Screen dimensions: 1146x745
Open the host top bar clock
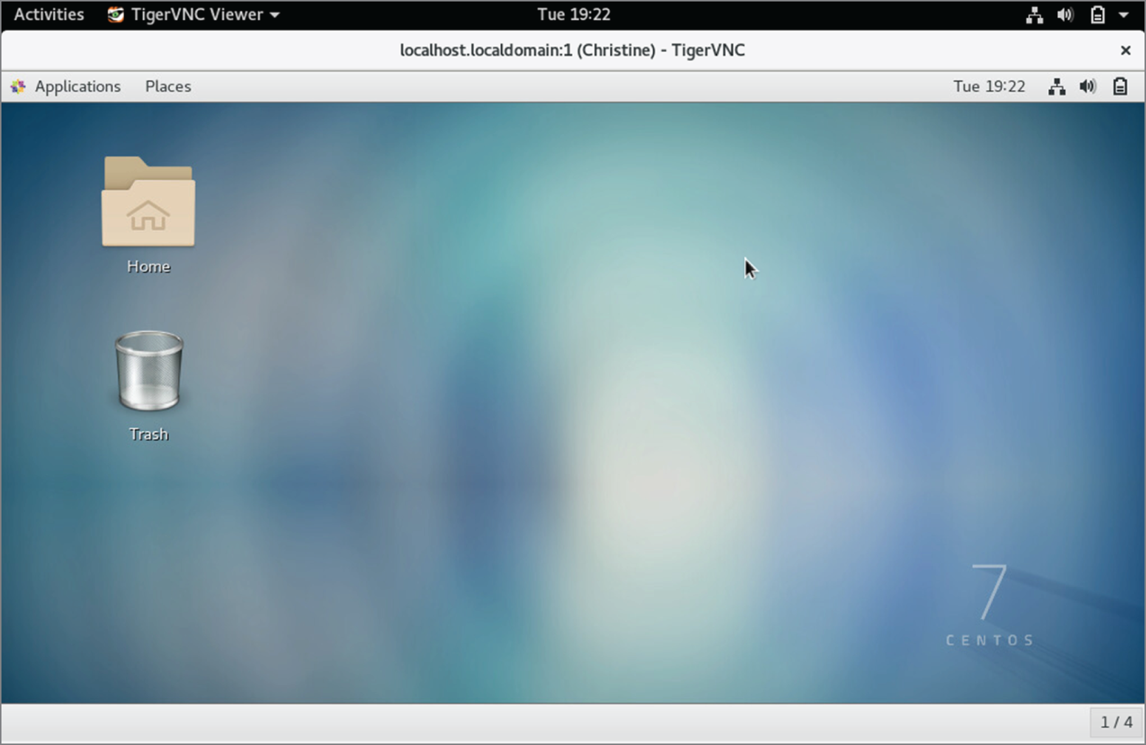point(574,14)
